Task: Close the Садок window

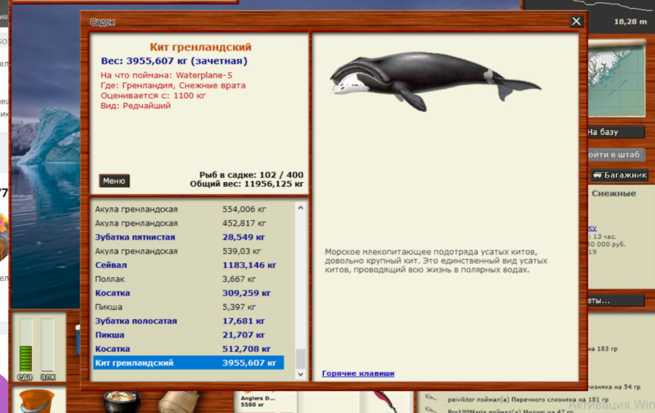Action: (x=576, y=21)
